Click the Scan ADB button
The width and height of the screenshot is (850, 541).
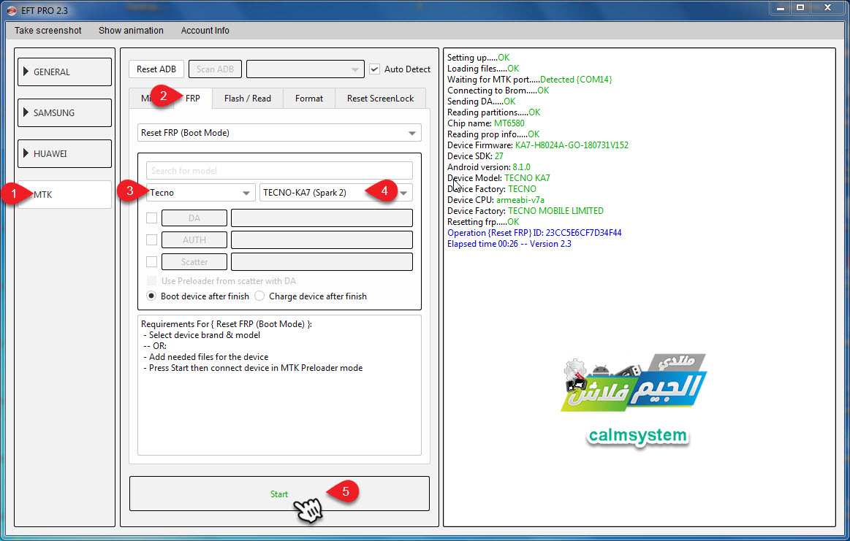(215, 69)
